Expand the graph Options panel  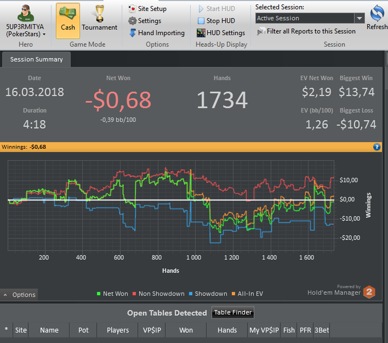[19, 295]
